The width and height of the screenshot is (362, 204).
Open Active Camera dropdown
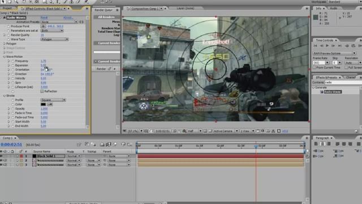[225, 131]
